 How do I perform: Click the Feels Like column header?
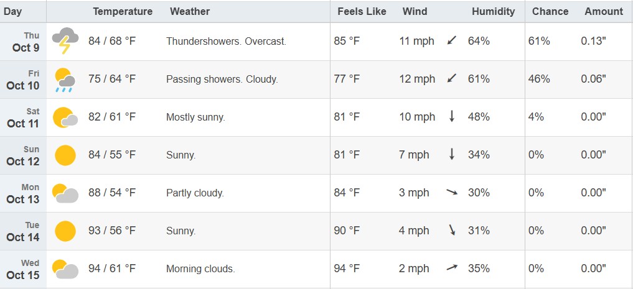(x=362, y=11)
